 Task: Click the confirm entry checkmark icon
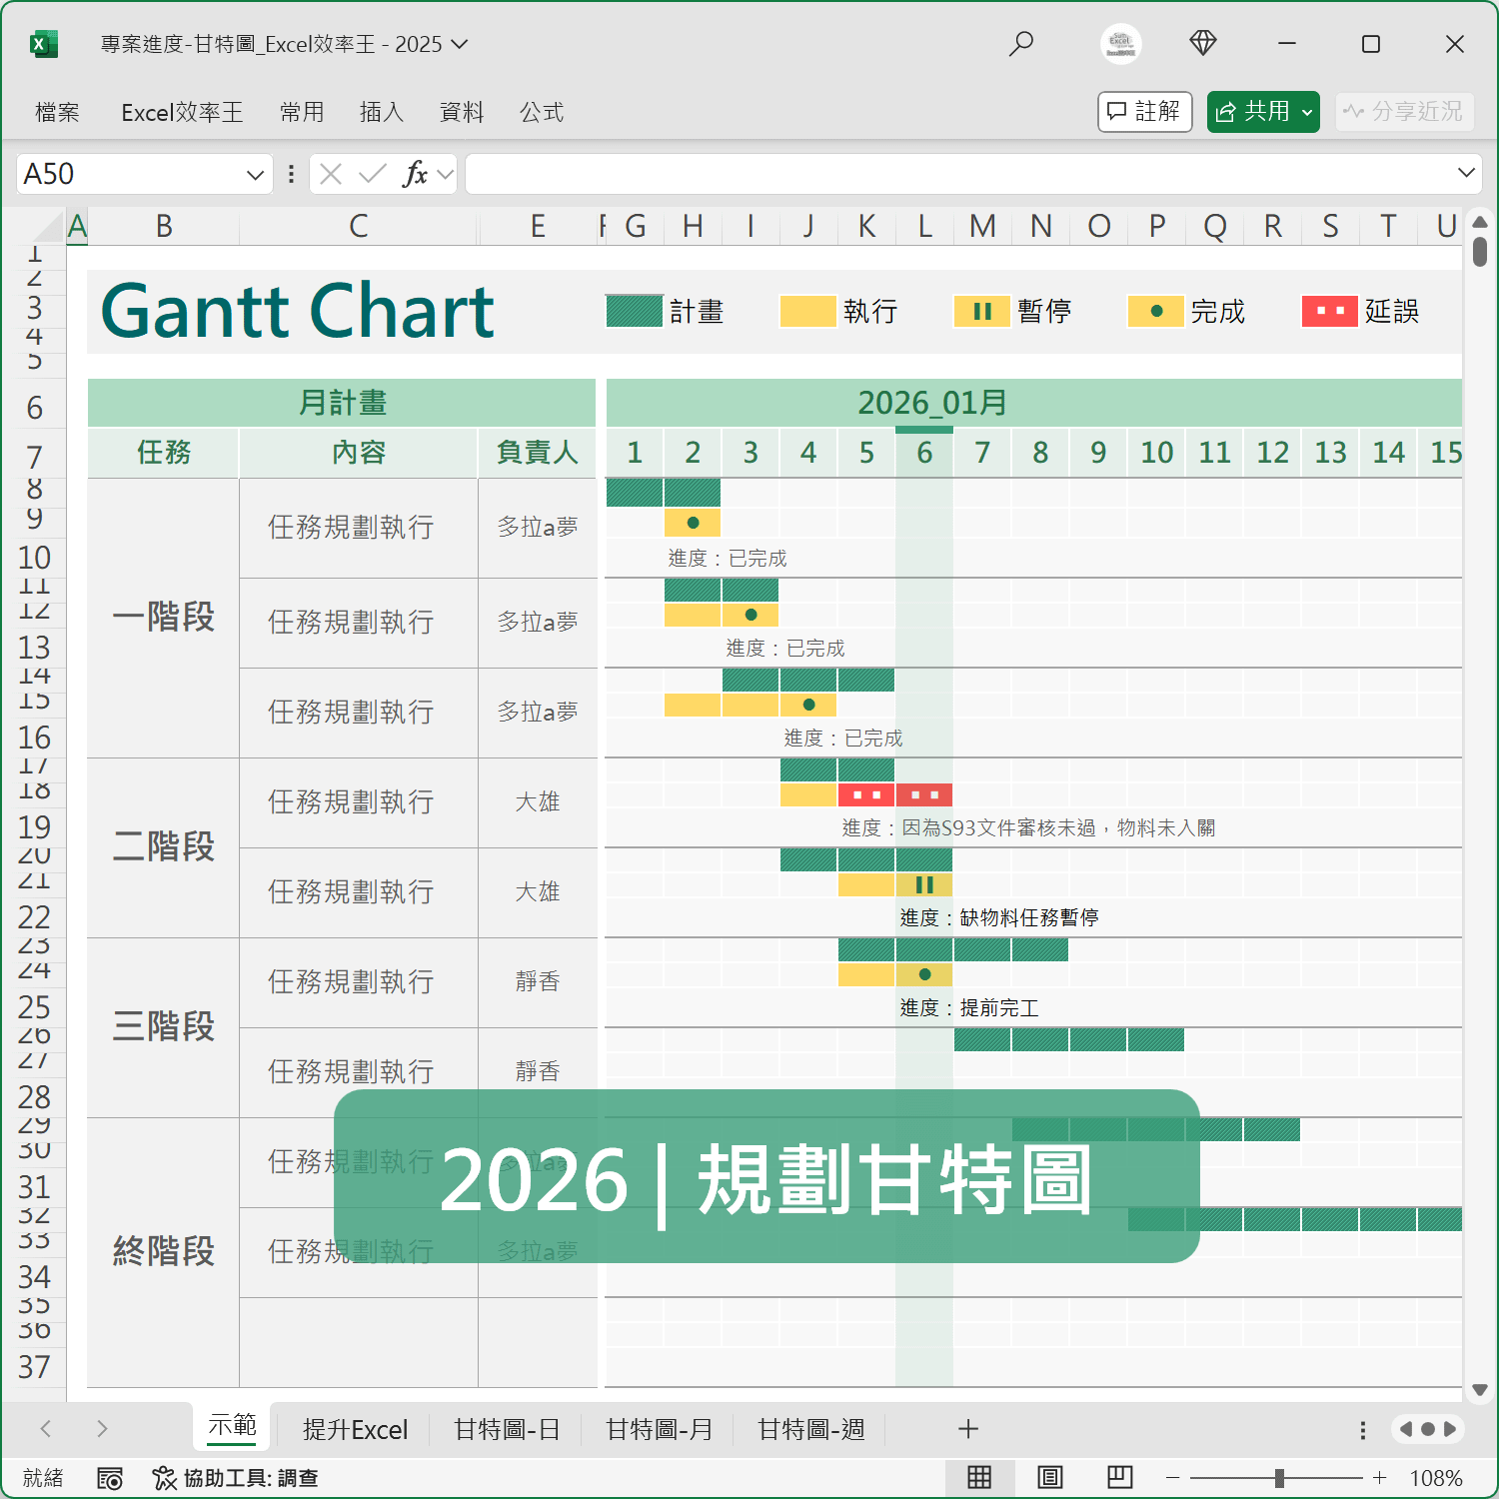[372, 174]
